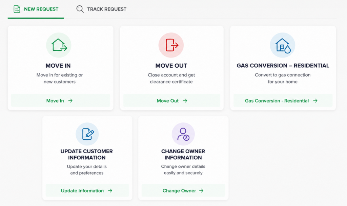Open Gas Conversion - Residential button
347x206 pixels.
[x=283, y=101]
